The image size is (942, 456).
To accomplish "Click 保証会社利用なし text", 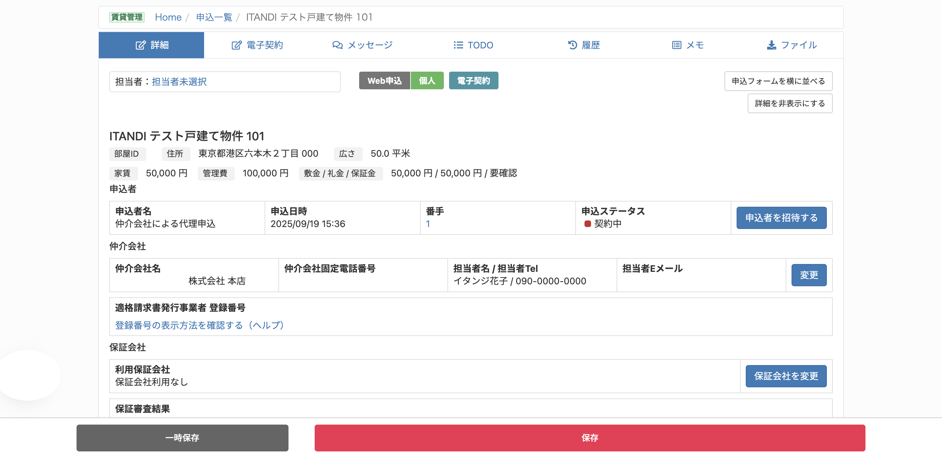I will pos(152,382).
